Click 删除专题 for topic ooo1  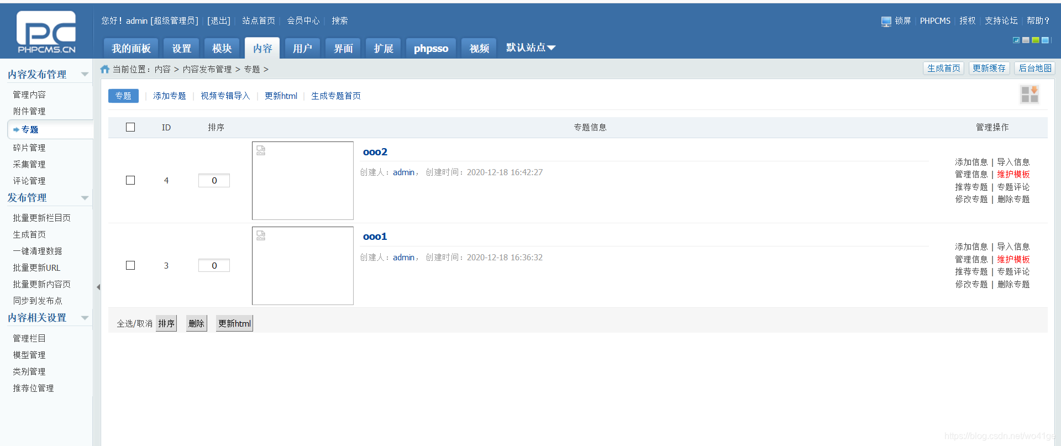[1013, 284]
